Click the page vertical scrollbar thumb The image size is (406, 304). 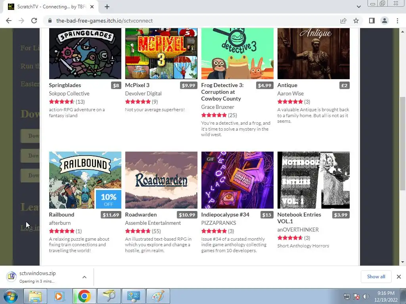click(x=403, y=143)
